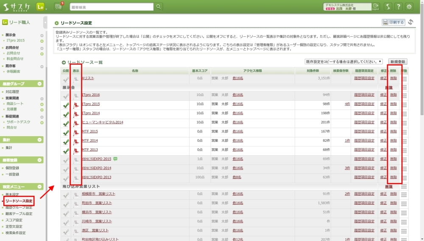Open the copy existing settings dropdown
The width and height of the screenshot is (424, 241).
coord(343,61)
